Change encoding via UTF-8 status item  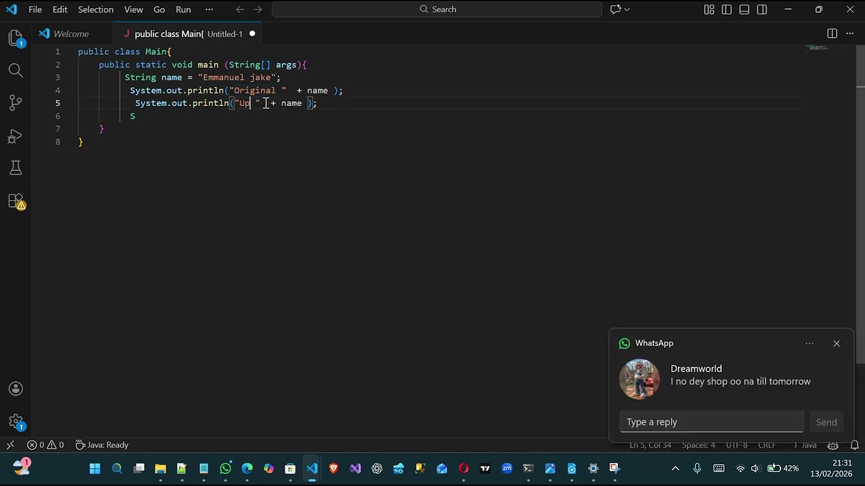(x=737, y=445)
